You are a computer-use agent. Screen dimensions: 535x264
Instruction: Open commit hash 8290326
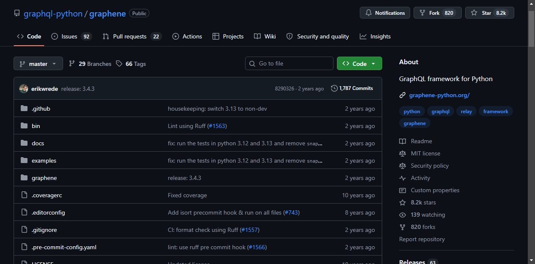point(284,89)
